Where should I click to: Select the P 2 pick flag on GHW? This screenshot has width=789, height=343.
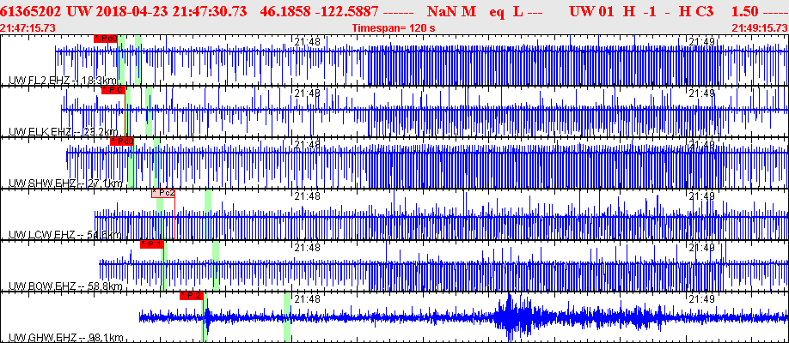(192, 295)
